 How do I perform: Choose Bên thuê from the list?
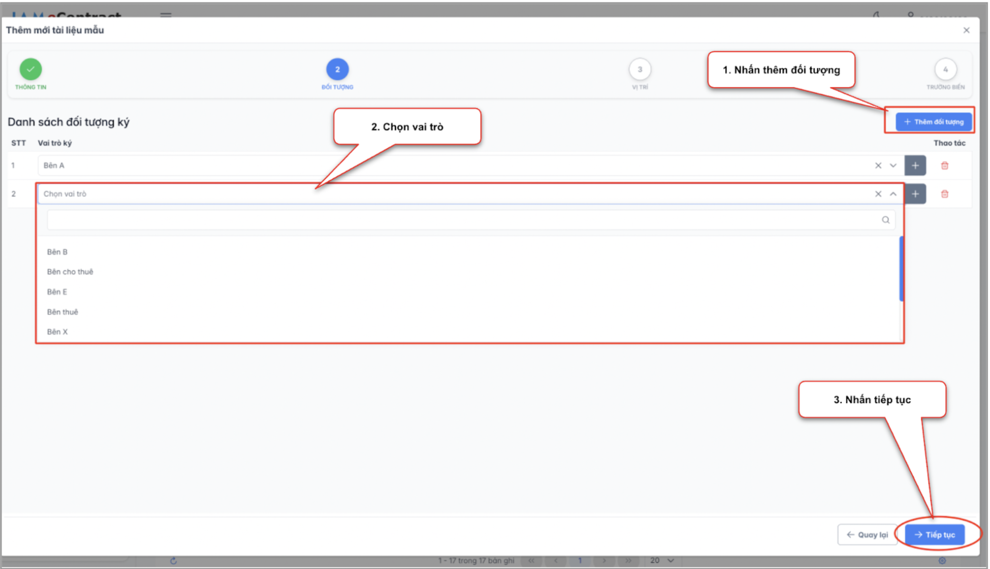coord(63,312)
